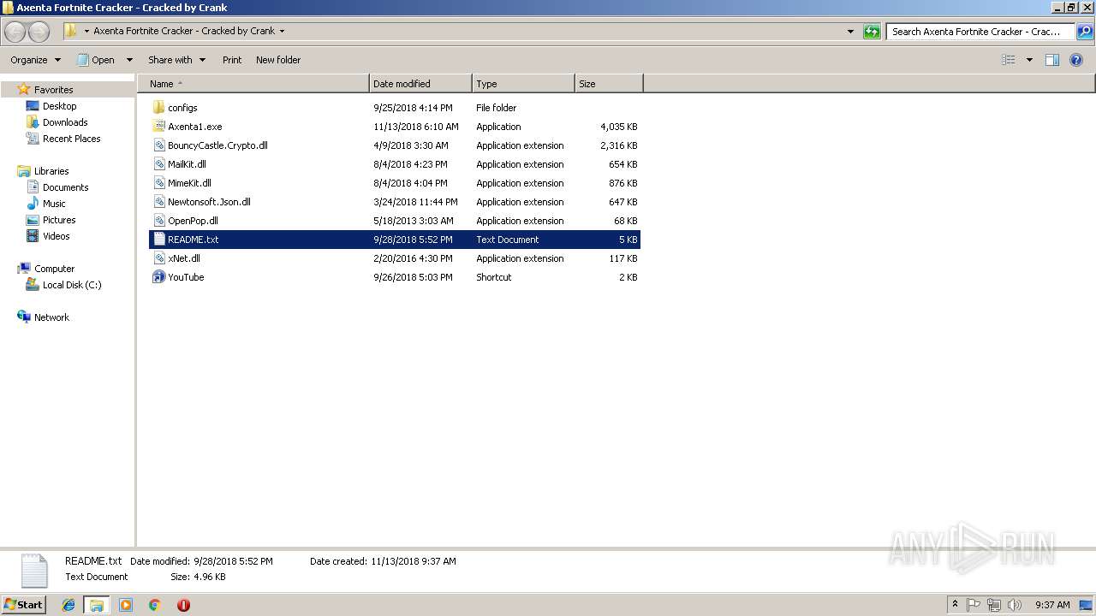1096x616 pixels.
Task: Click the README.txt file icon
Action: click(158, 240)
